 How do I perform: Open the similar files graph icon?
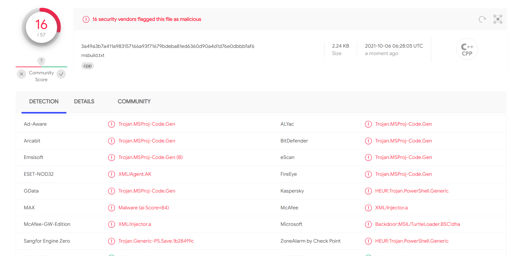point(498,19)
